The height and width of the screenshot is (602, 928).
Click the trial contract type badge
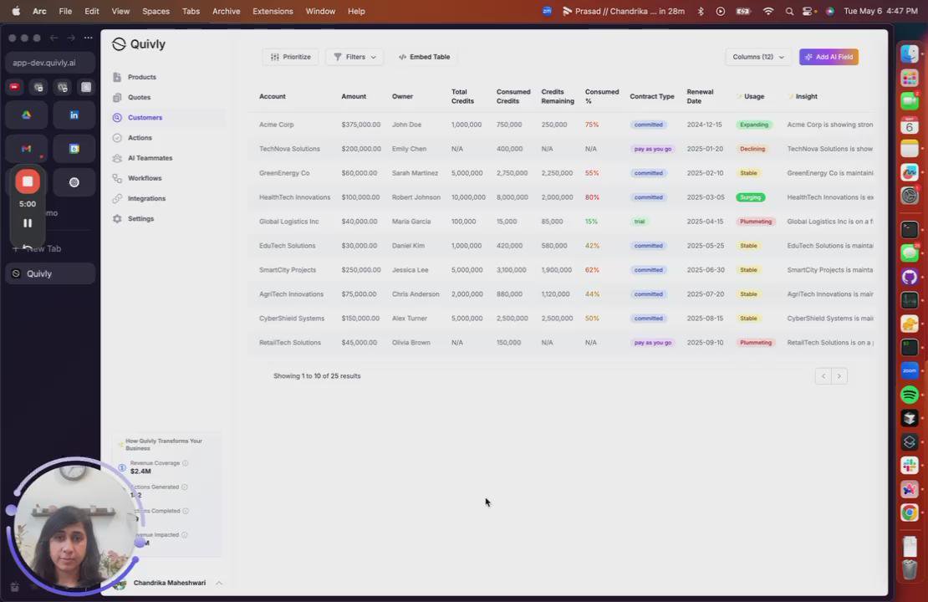point(640,222)
